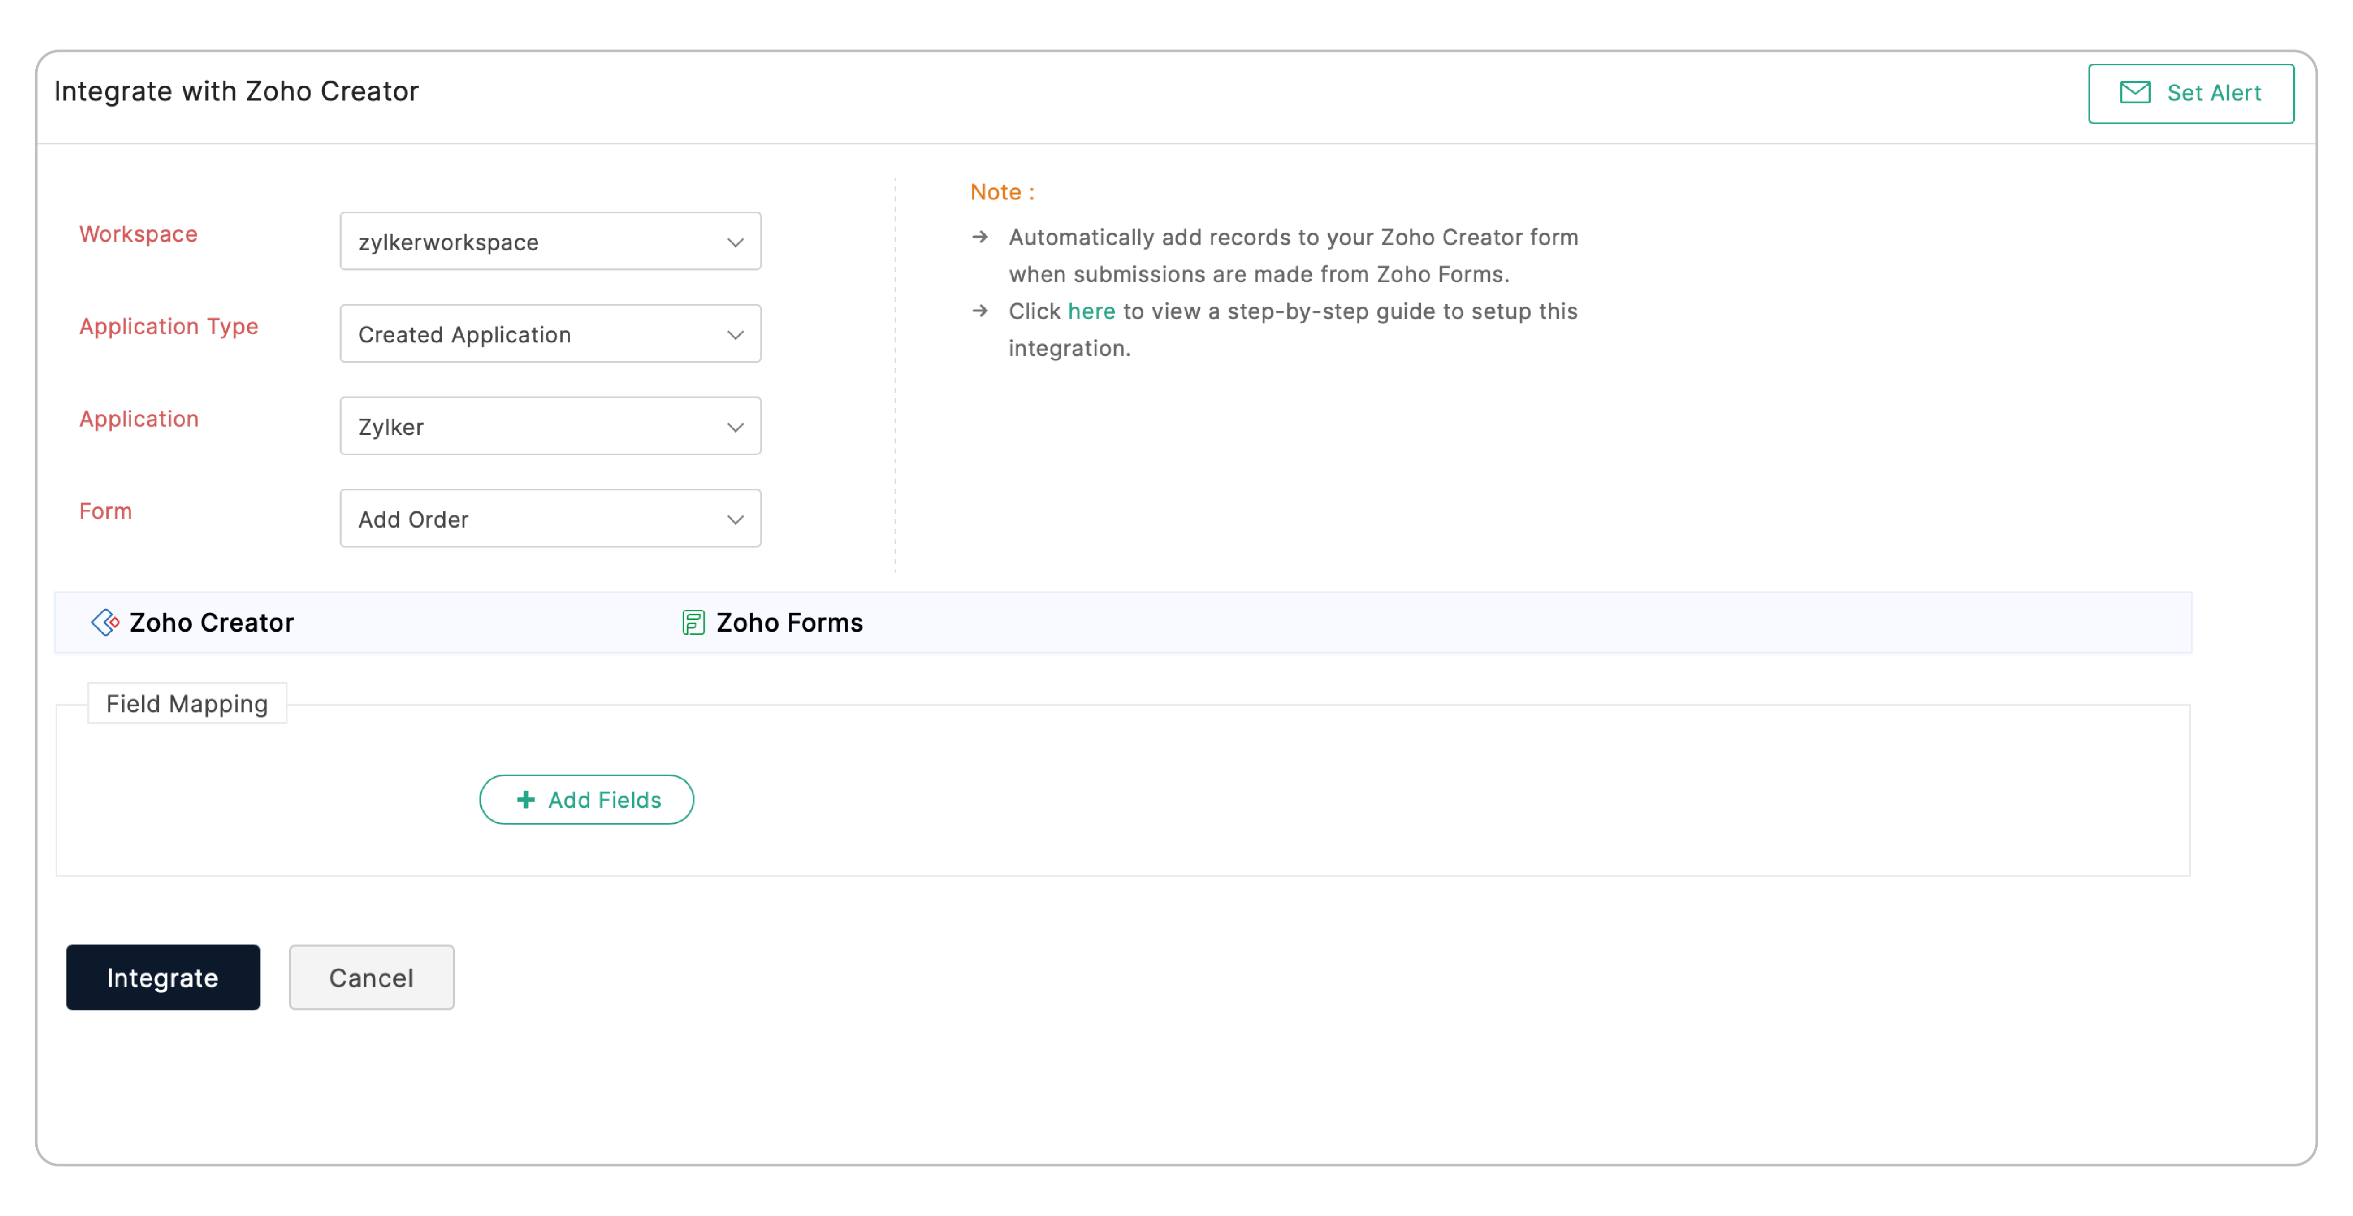Image resolution: width=2353 pixels, height=1216 pixels.
Task: Open the Workspace dropdown chevron
Action: [734, 242]
